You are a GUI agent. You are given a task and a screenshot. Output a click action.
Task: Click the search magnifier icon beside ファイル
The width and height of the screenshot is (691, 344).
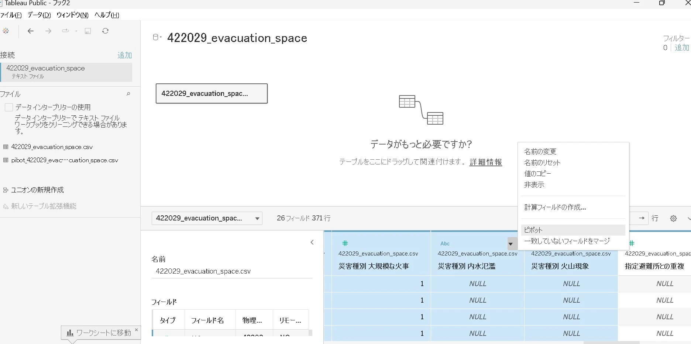click(x=128, y=94)
